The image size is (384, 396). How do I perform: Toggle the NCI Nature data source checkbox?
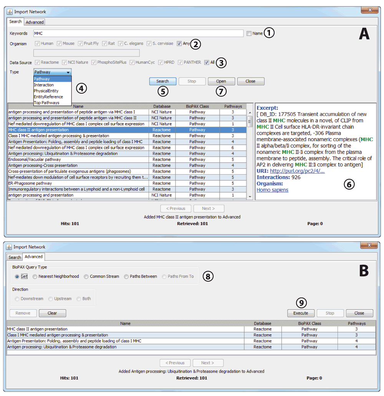click(x=65, y=63)
